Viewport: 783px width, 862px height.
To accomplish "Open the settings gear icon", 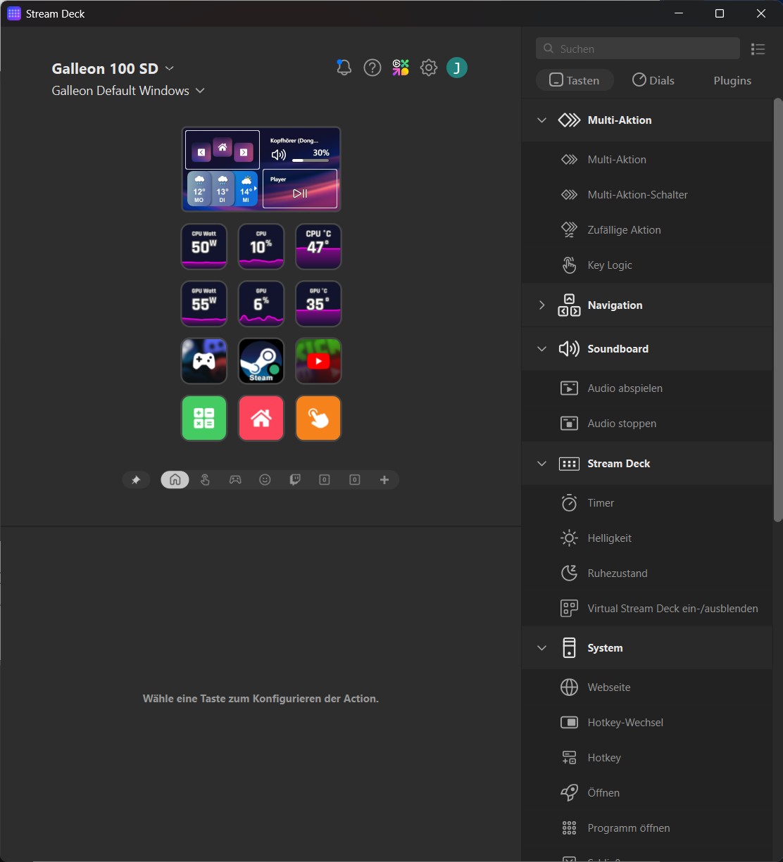I will pos(428,68).
